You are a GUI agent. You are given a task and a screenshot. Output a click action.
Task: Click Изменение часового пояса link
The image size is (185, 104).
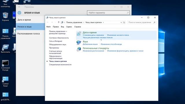click(x=118, y=35)
